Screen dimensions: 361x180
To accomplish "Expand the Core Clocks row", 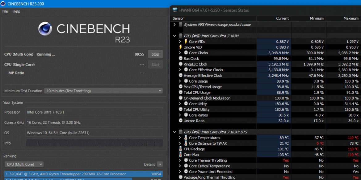I will coord(180,53).
